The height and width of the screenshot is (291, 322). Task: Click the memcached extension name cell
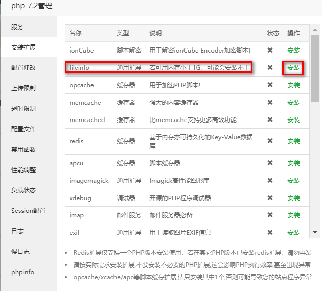click(87, 120)
